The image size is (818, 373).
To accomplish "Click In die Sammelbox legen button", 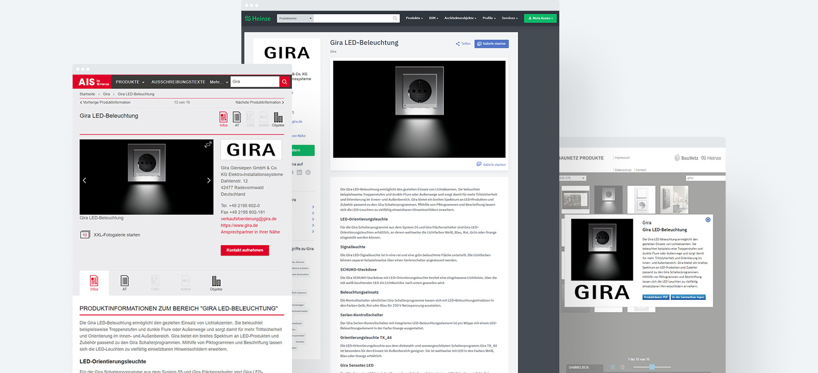I will click(x=688, y=297).
